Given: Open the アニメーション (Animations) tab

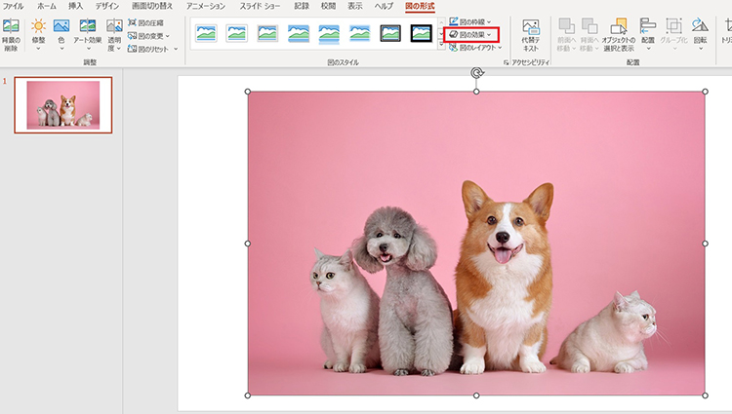Looking at the screenshot, I should pyautogui.click(x=206, y=6).
